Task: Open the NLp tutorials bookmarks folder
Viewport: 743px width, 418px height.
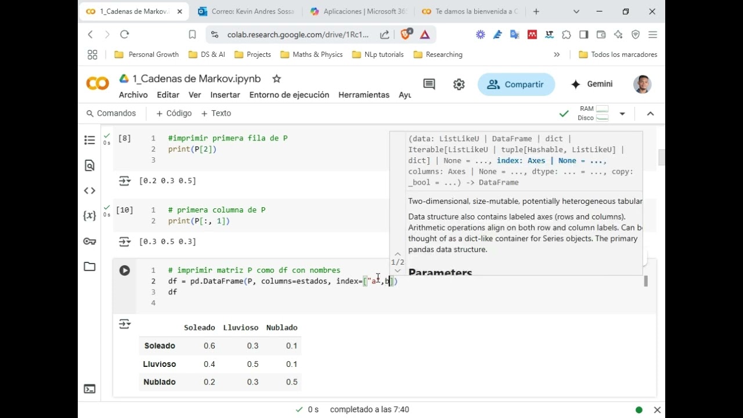Action: (377, 55)
